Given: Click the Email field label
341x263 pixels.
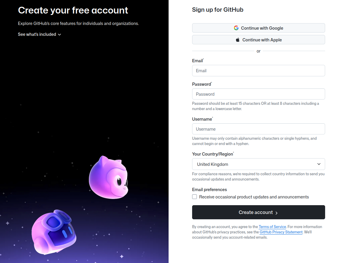Looking at the screenshot, I should (x=197, y=61).
